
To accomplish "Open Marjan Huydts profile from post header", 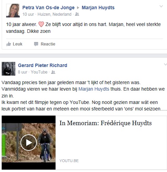I will point(98,8).
